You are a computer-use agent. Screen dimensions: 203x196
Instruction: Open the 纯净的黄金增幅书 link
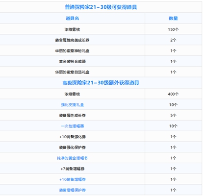[72, 158]
